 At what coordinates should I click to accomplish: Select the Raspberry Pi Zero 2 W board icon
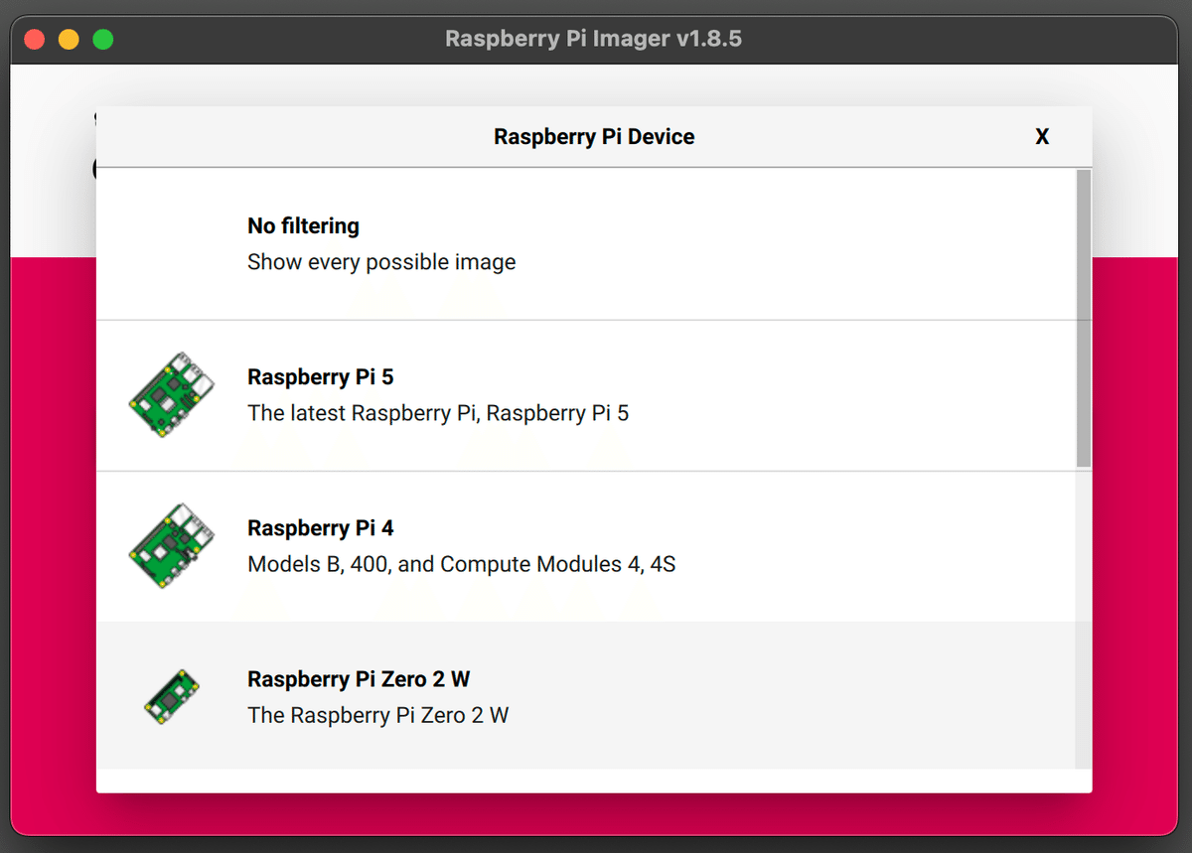(x=172, y=697)
